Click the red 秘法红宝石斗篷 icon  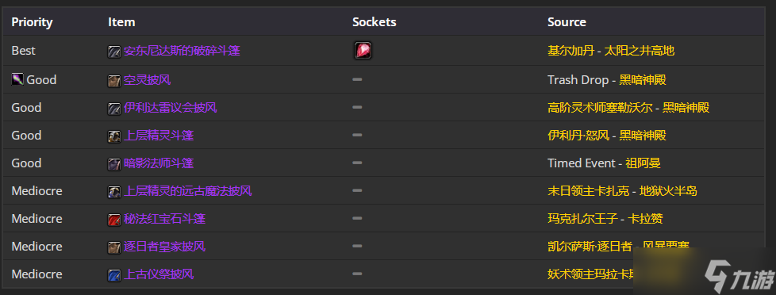114,220
